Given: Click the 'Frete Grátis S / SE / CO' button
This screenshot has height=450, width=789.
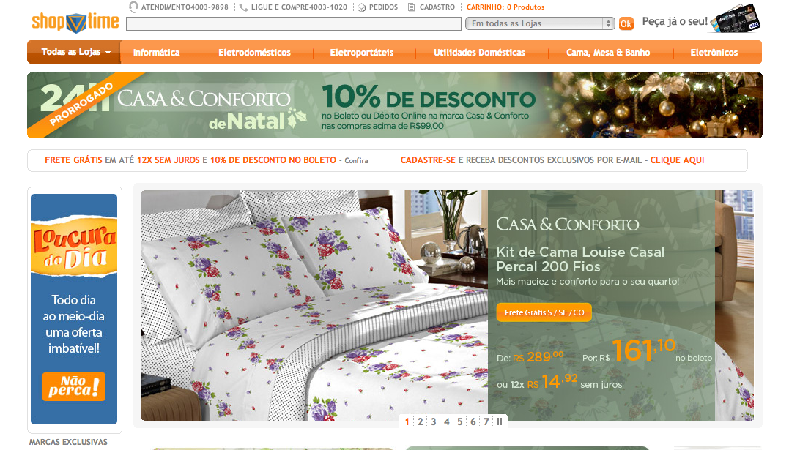Looking at the screenshot, I should 544,312.
